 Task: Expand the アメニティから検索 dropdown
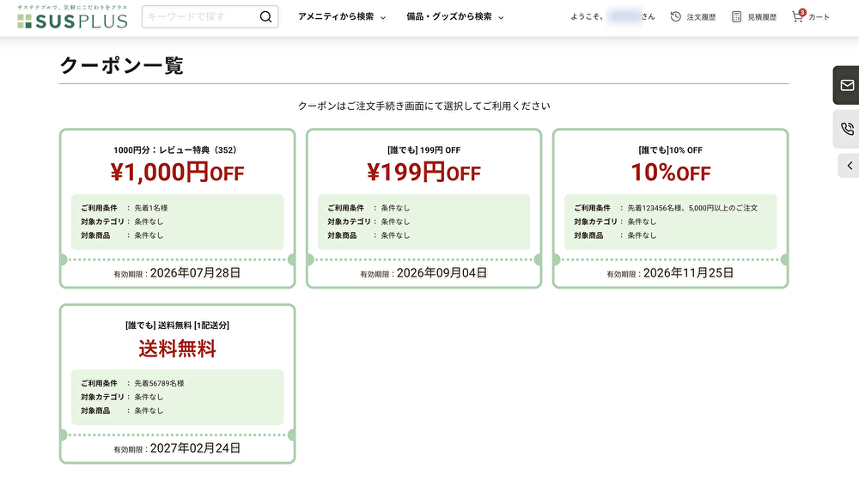tap(342, 17)
